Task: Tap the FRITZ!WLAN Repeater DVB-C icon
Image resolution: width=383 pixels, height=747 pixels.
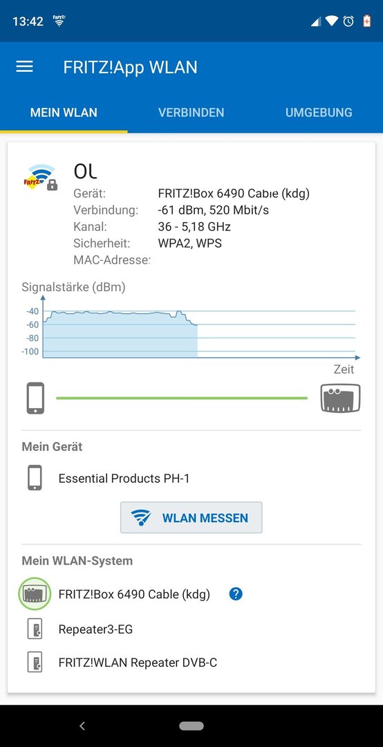Action: (x=35, y=662)
